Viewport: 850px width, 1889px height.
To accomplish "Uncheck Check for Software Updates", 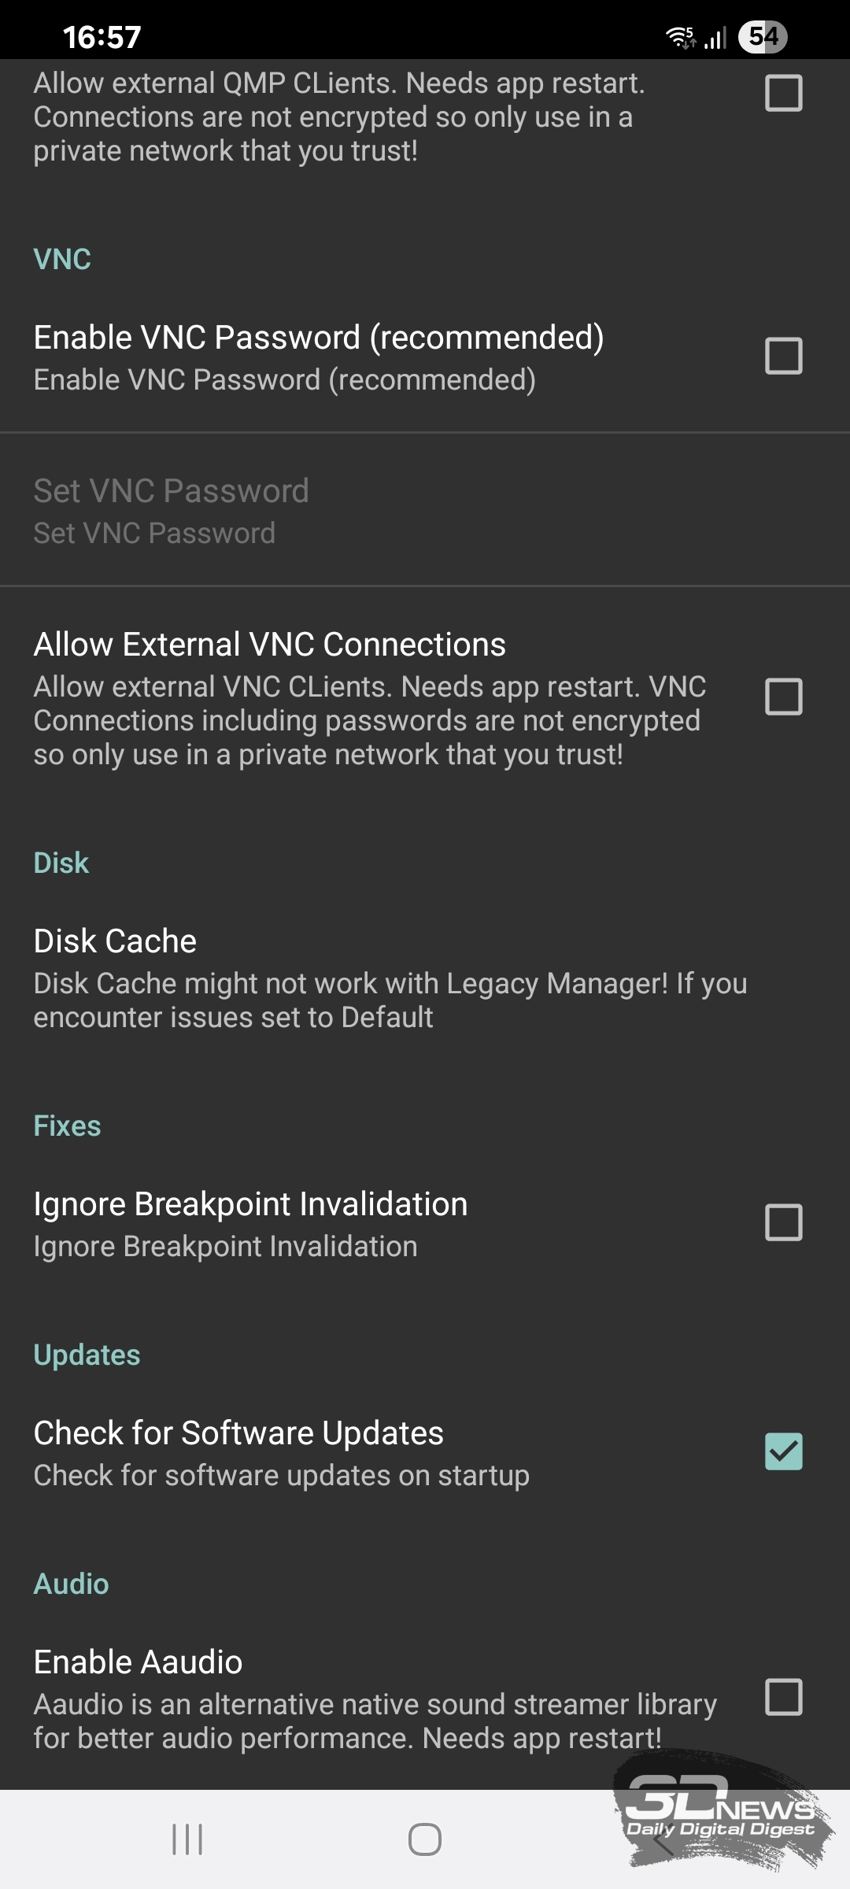I will pos(783,1452).
